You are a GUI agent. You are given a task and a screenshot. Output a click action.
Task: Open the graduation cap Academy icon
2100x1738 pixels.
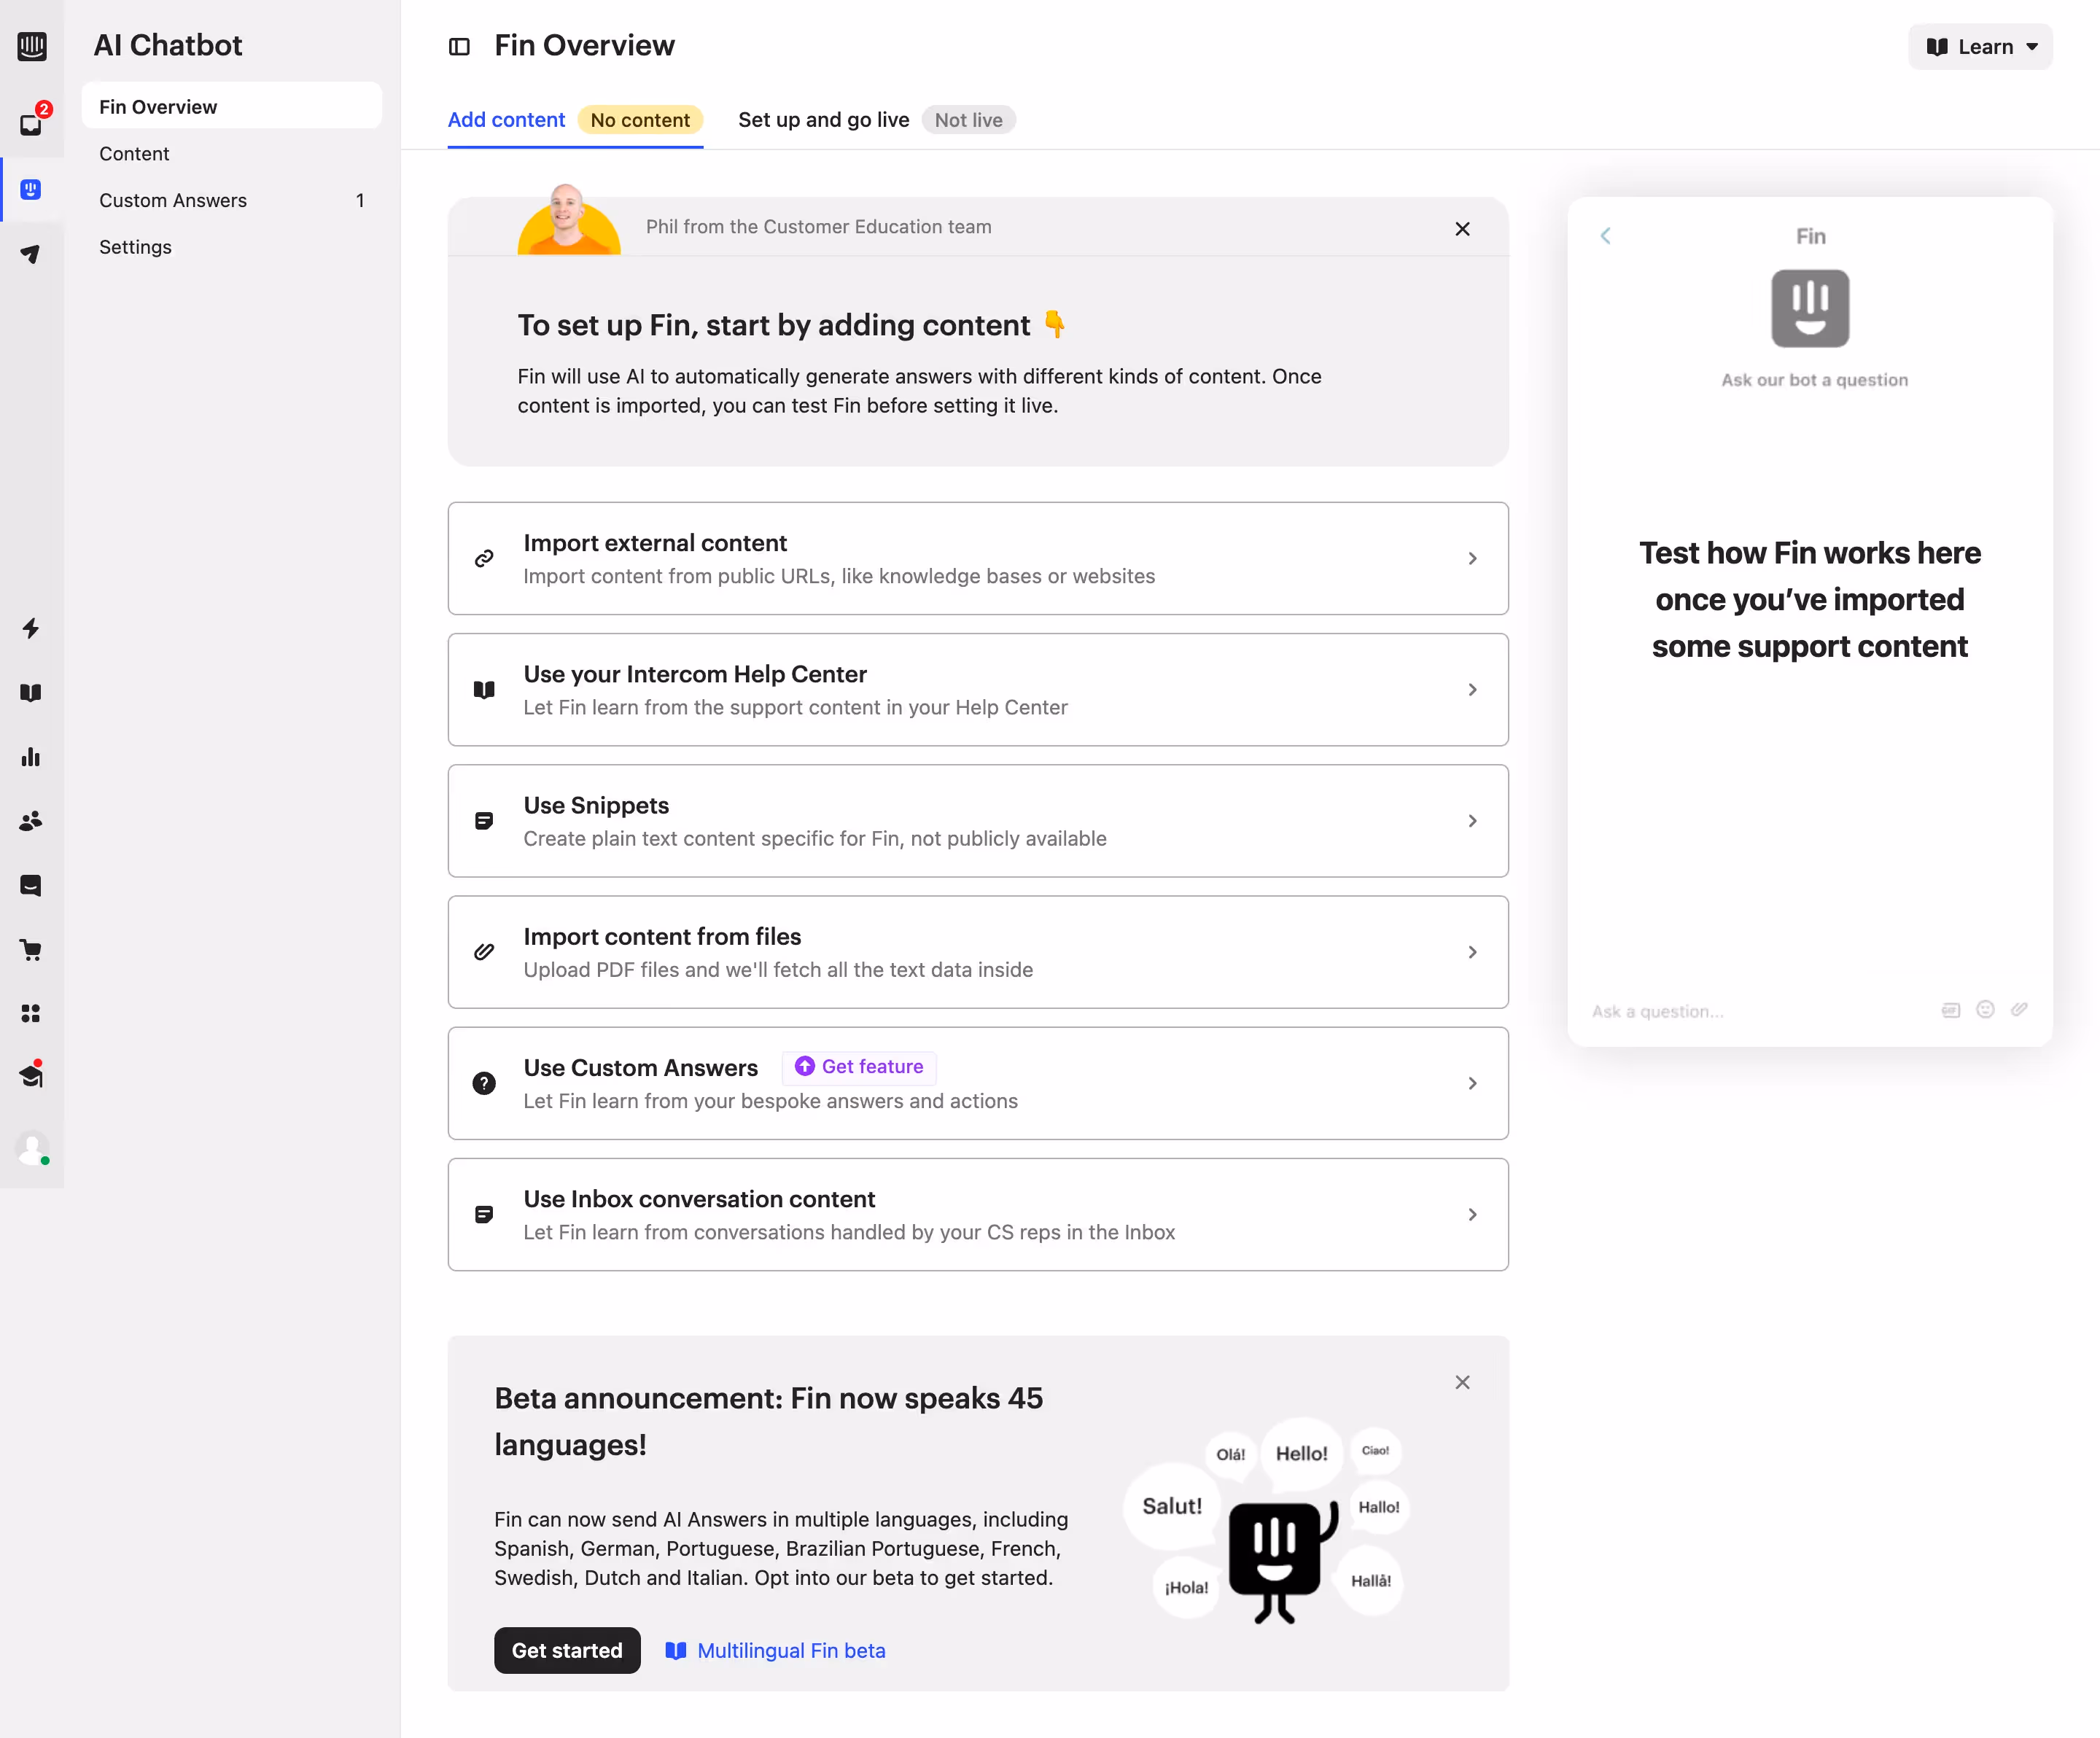32,1075
